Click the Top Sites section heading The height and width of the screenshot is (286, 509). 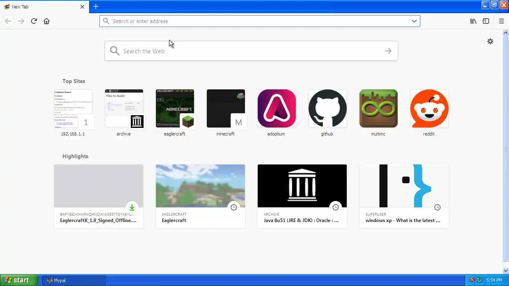coord(74,81)
